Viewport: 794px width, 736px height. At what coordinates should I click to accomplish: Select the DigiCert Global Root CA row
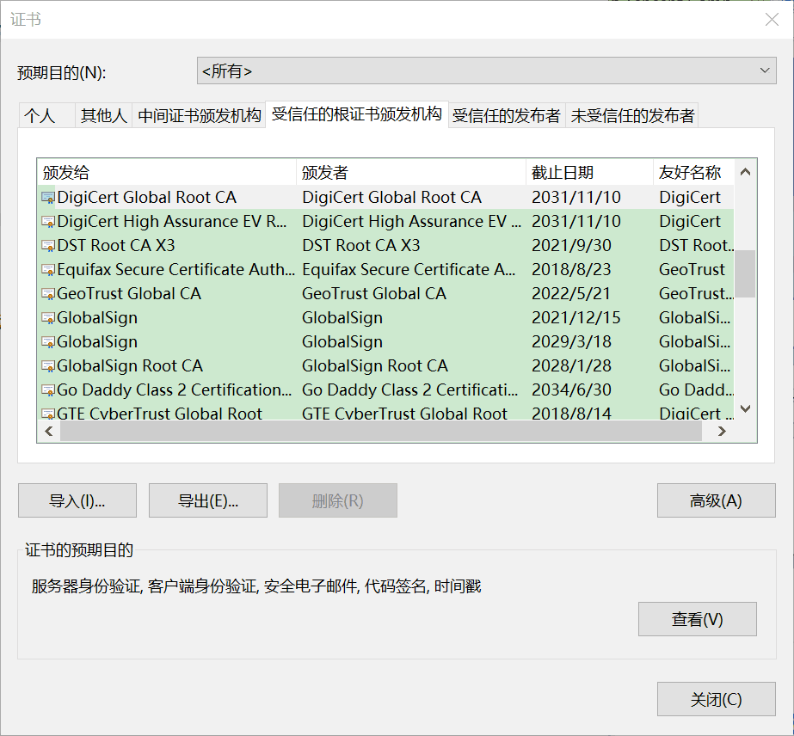click(x=386, y=198)
